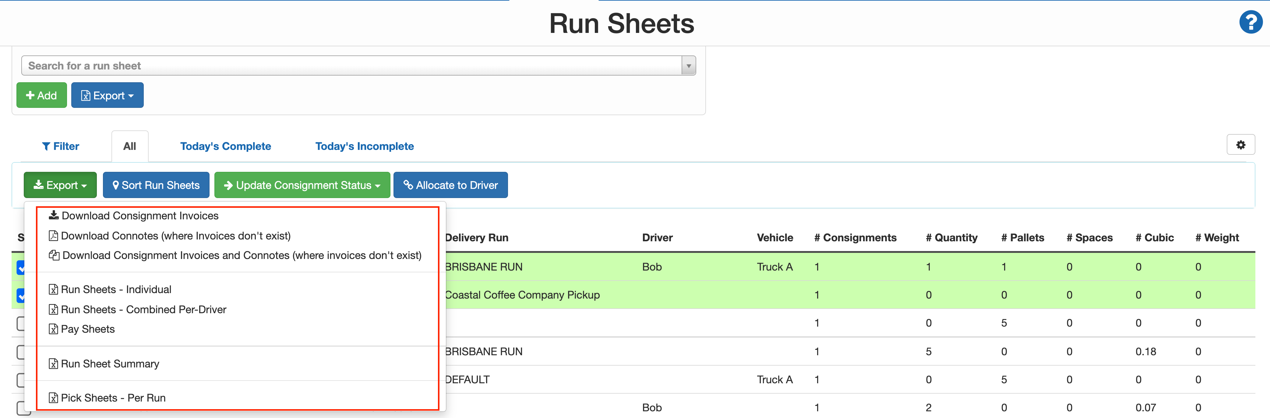Image resolution: width=1270 pixels, height=418 pixels.
Task: Collapse the green Export dropdown menu
Action: [x=60, y=185]
